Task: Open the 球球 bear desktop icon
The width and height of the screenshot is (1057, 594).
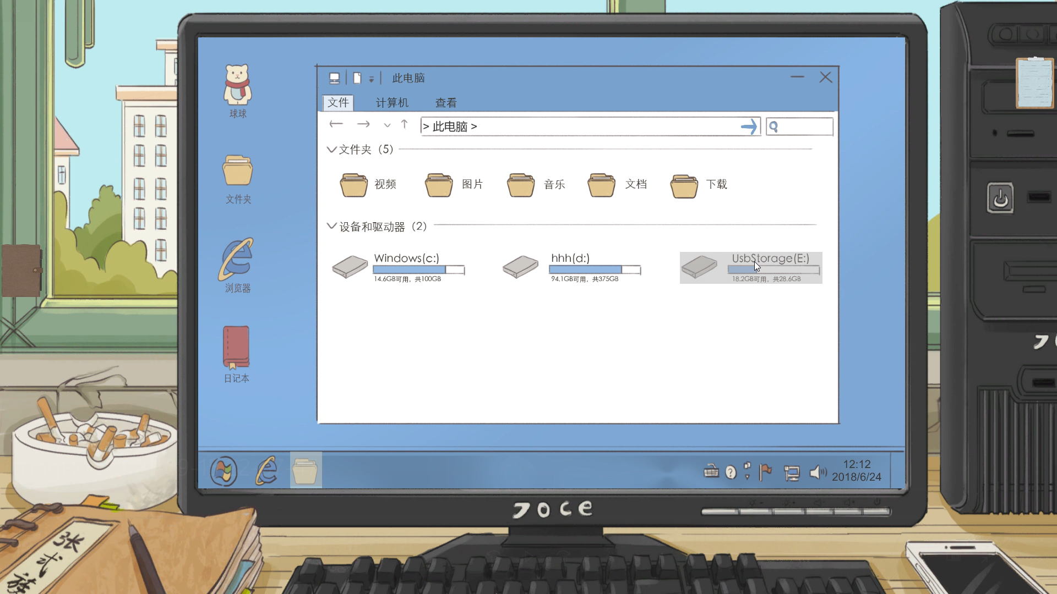Action: [237, 86]
